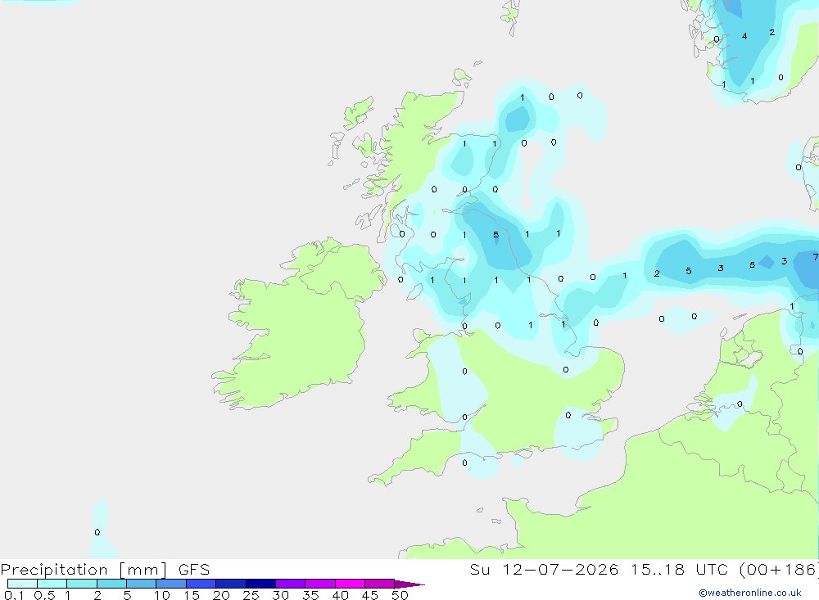Click the 40–45 mm magenta legend swatch
This screenshot has height=600, width=819.
click(350, 584)
